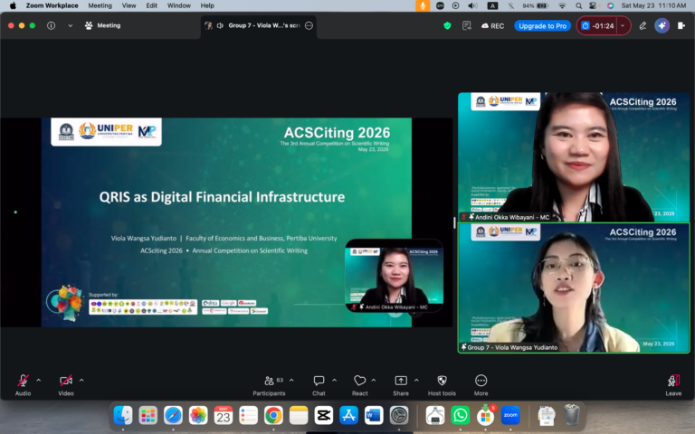This screenshot has width=695, height=434.
Task: Open Finder from the Dock
Action: point(123,415)
